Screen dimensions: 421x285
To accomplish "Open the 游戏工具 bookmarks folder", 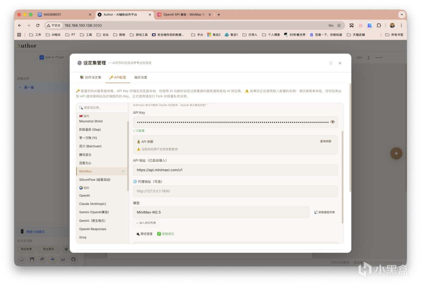I will tap(139, 35).
